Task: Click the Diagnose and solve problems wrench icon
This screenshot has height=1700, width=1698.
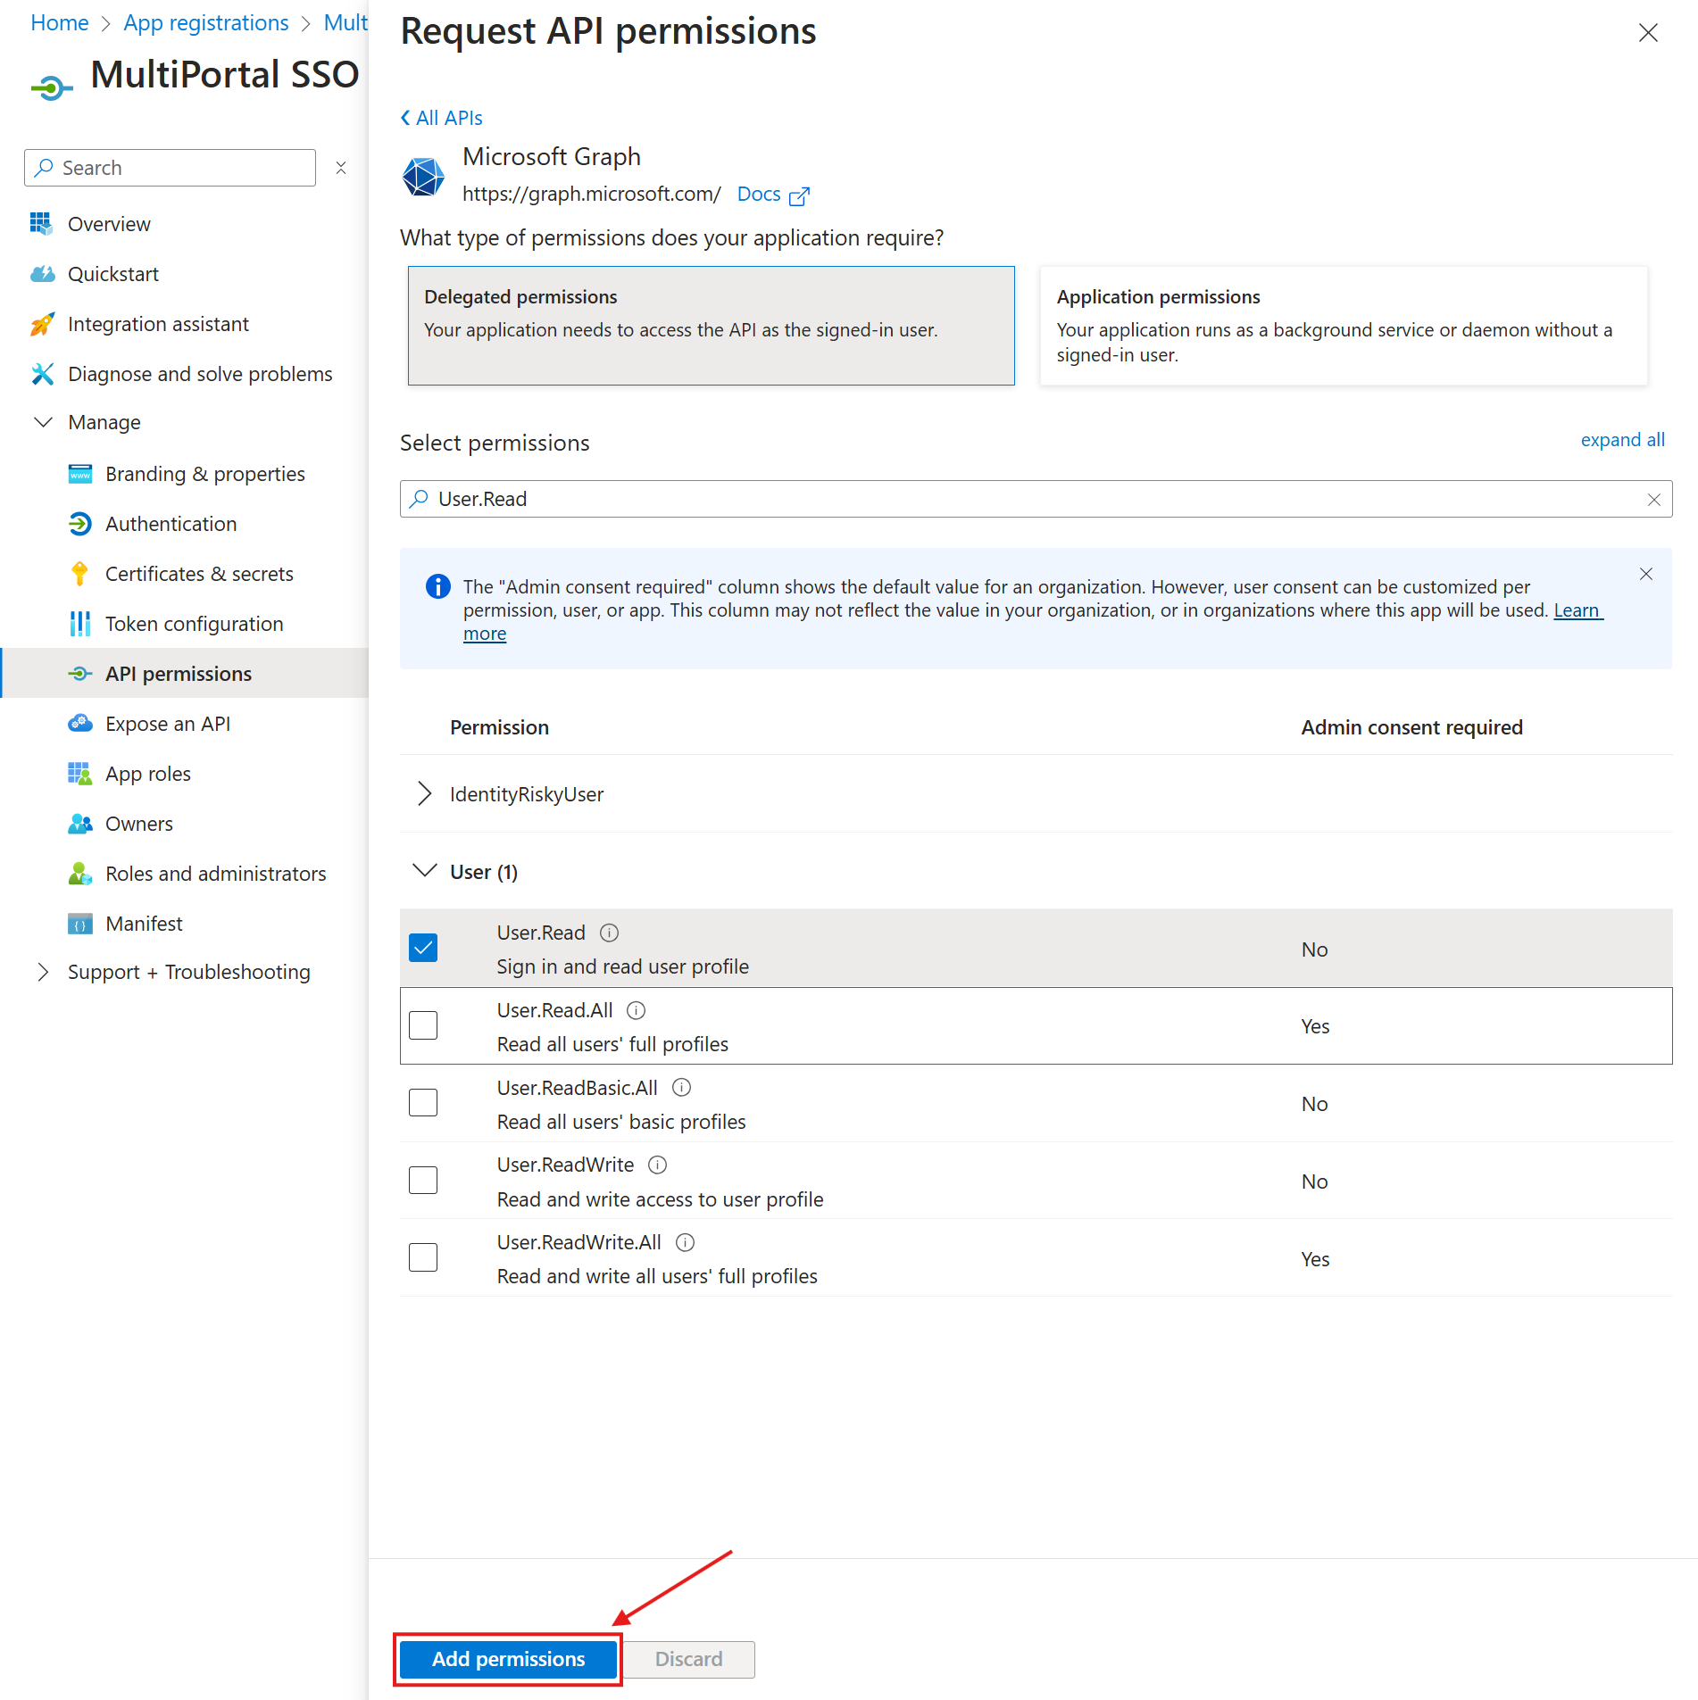Action: click(42, 374)
